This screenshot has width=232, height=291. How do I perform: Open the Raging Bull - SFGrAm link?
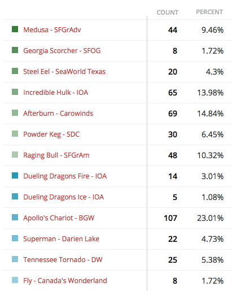56,155
